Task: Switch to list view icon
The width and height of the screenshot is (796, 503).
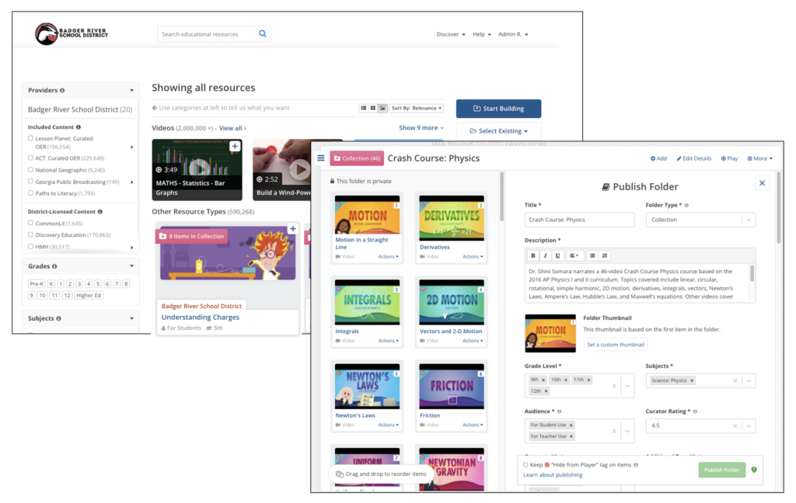Action: [364, 108]
